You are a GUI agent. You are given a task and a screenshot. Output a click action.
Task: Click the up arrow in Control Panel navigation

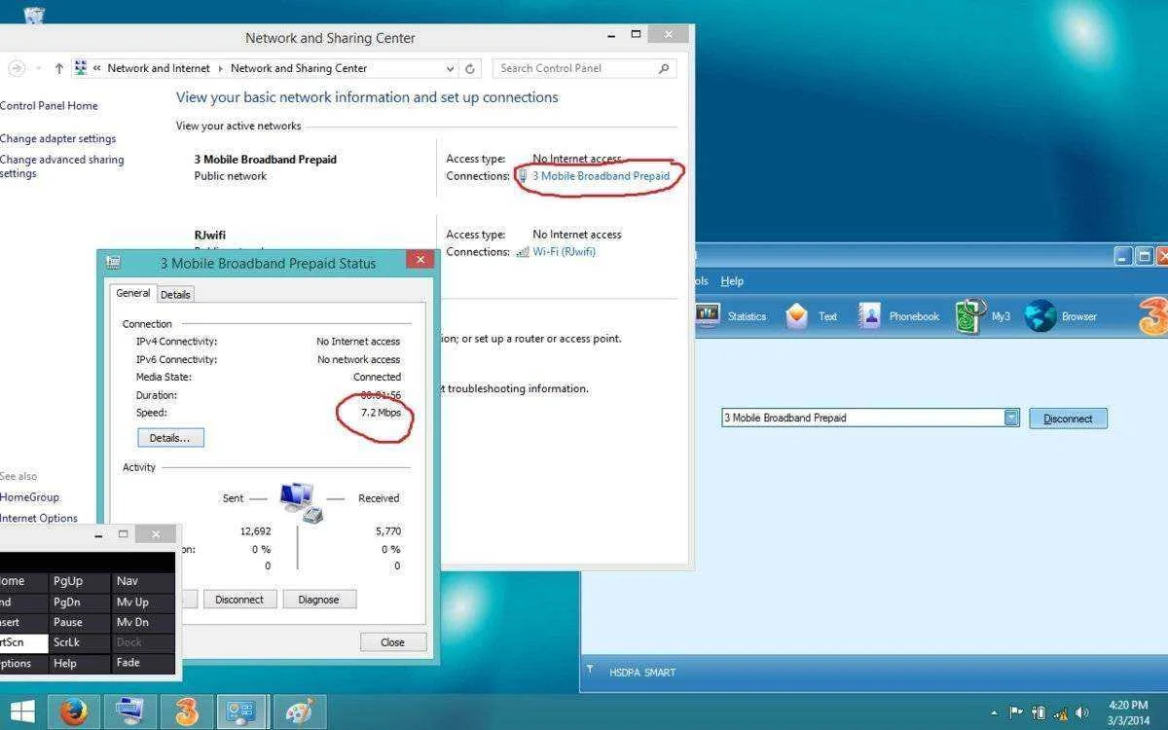(59, 68)
